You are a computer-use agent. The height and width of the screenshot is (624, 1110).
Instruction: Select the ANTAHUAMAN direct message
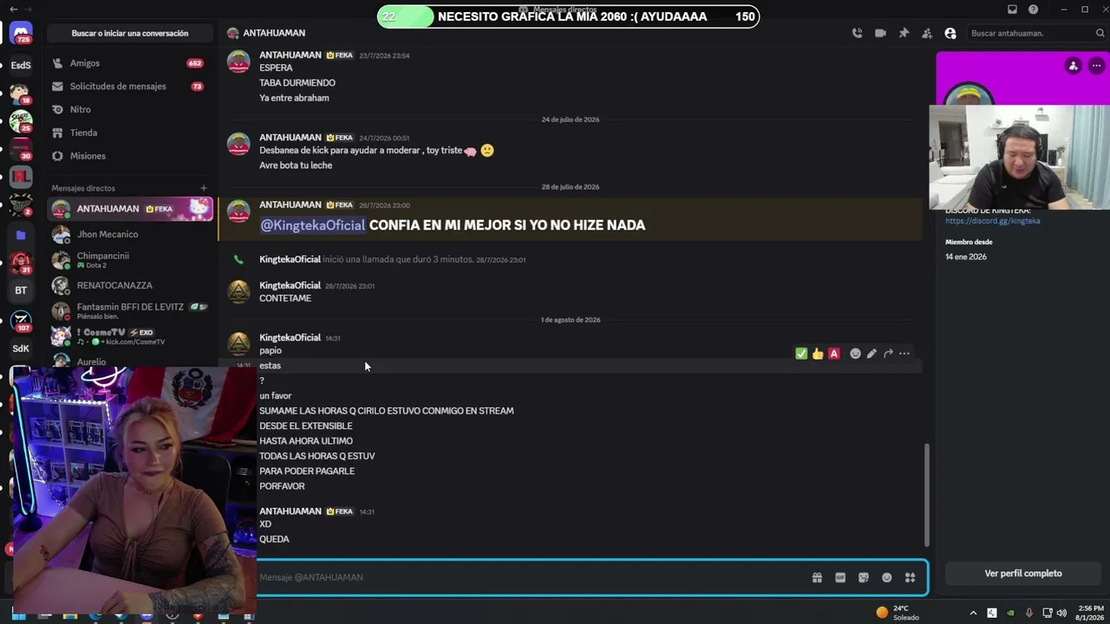coord(130,209)
